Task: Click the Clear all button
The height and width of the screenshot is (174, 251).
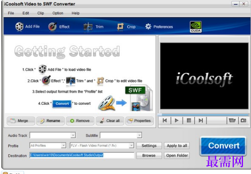Action: 110,121
